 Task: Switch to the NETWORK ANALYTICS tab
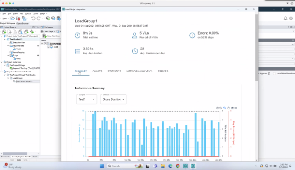[x=139, y=71]
